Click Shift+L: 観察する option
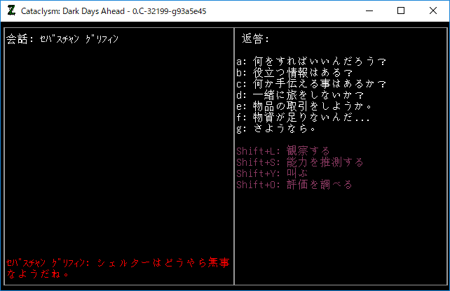 [283, 150]
